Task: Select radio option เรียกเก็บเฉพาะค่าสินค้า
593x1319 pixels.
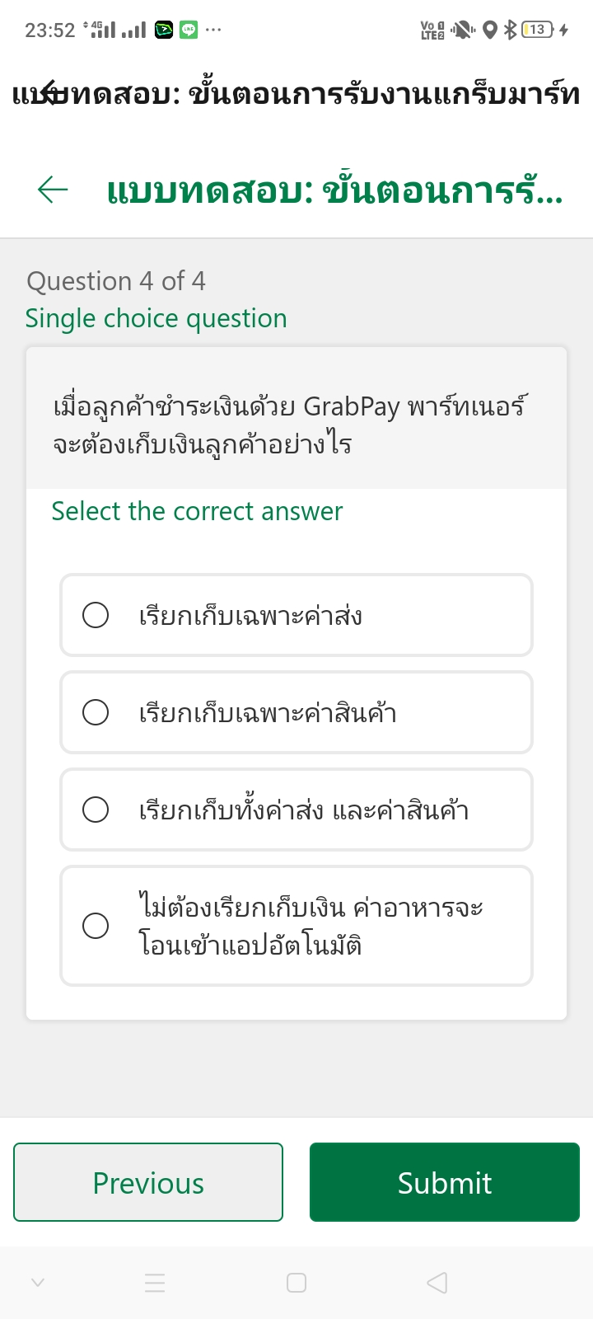Action: (x=96, y=712)
